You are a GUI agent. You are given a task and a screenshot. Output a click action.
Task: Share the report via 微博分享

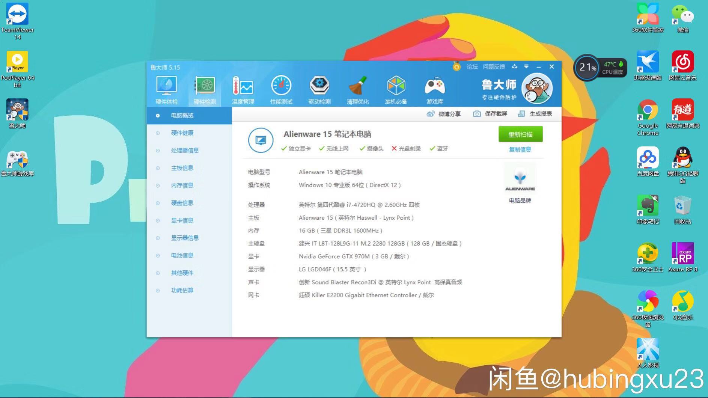click(444, 114)
